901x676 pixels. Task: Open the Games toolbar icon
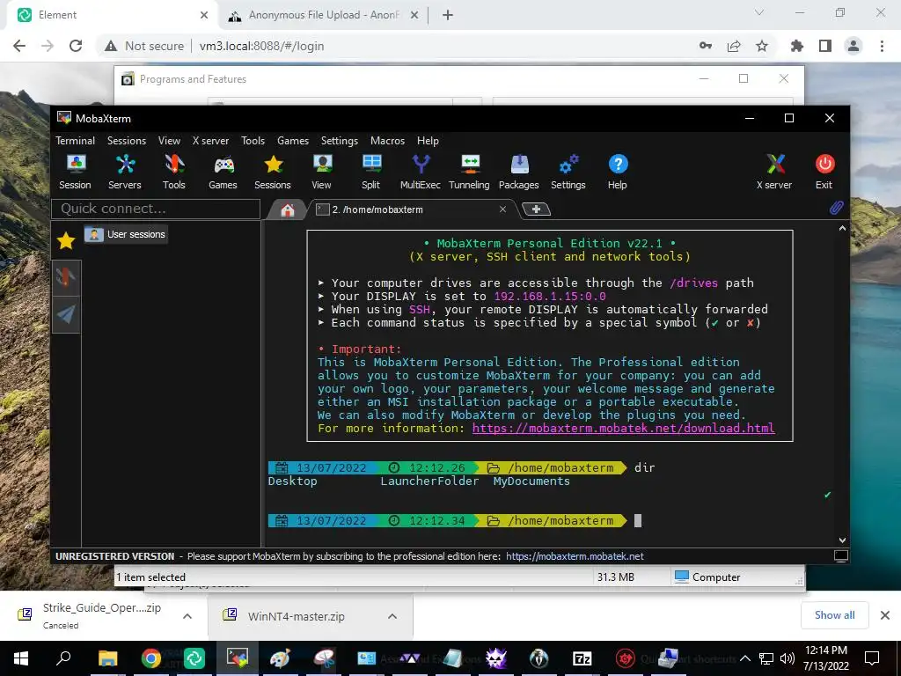223,172
